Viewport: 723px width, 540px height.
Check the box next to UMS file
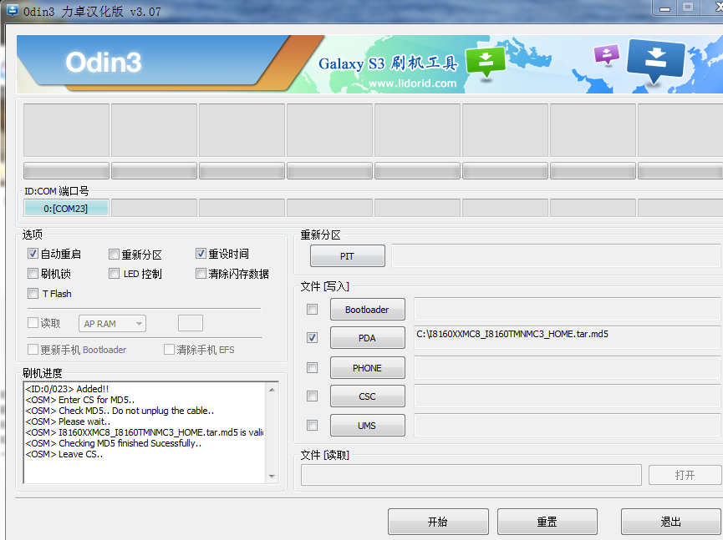pyautogui.click(x=312, y=425)
